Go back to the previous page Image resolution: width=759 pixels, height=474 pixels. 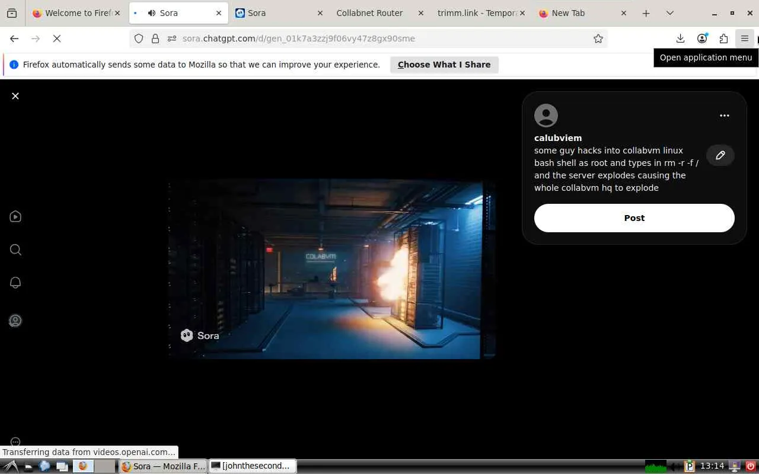point(14,39)
